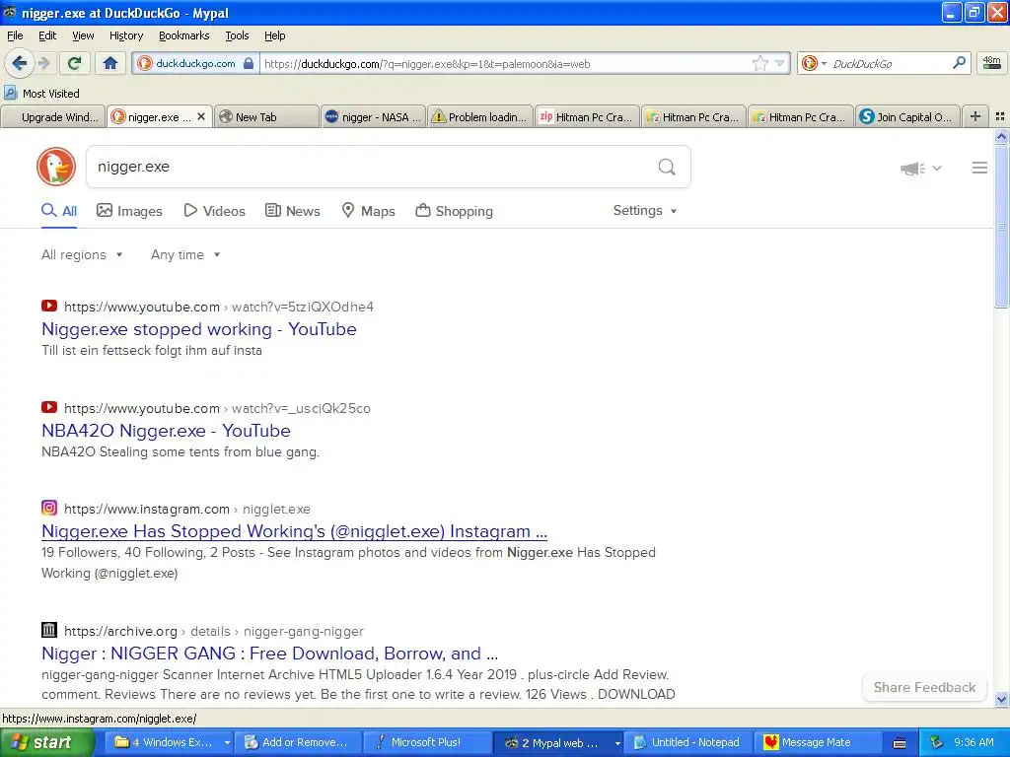Open the Any time filter dropdown
1010x757 pixels.
pyautogui.click(x=185, y=255)
